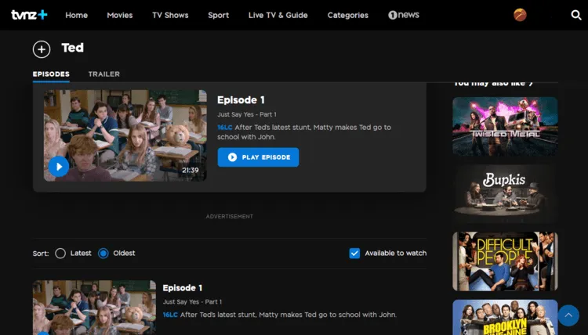The height and width of the screenshot is (335, 588).
Task: Click the scroll-to-top arrow button
Action: [x=567, y=315]
